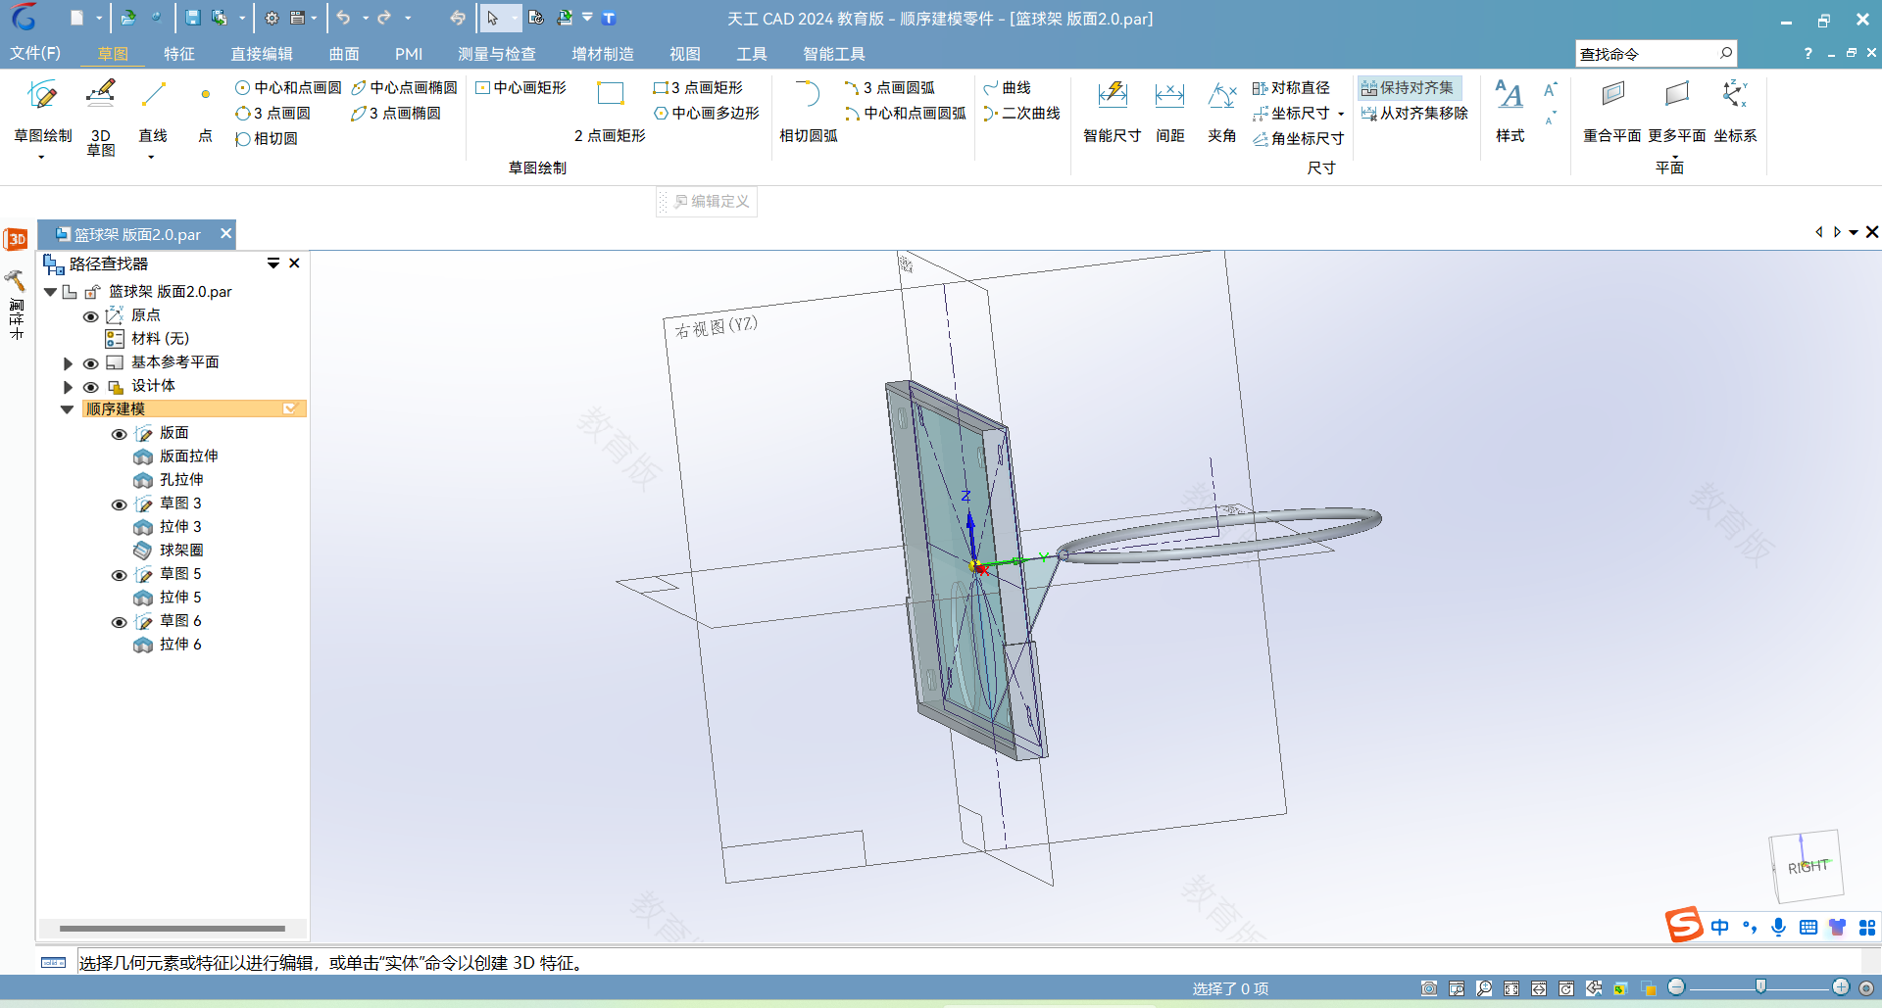Activate the select arrow tool in the title bar

coord(492,18)
